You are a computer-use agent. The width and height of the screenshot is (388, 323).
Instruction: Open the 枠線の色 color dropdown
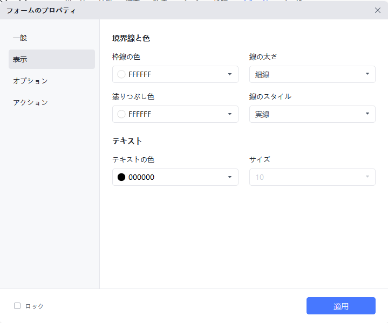click(175, 74)
